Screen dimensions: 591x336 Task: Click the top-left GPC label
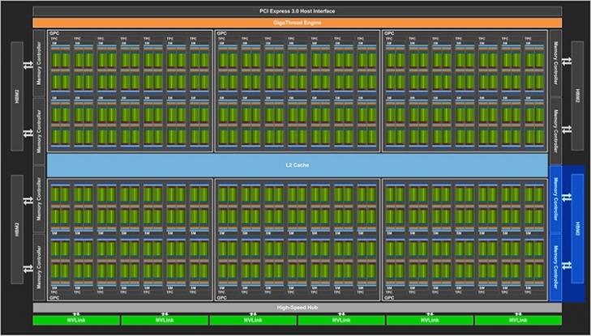pos(54,34)
